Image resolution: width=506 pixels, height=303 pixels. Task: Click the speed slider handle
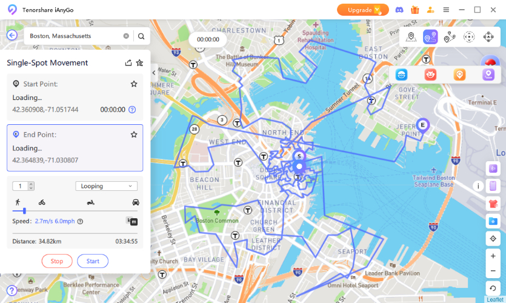(x=24, y=211)
